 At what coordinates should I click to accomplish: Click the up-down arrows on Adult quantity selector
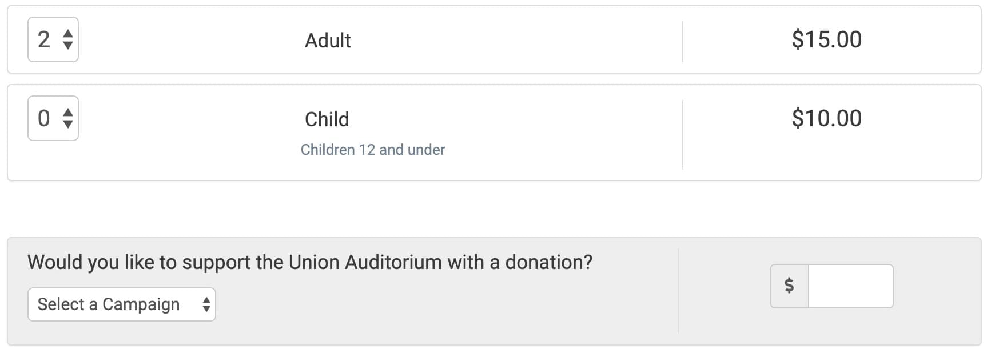(x=68, y=39)
